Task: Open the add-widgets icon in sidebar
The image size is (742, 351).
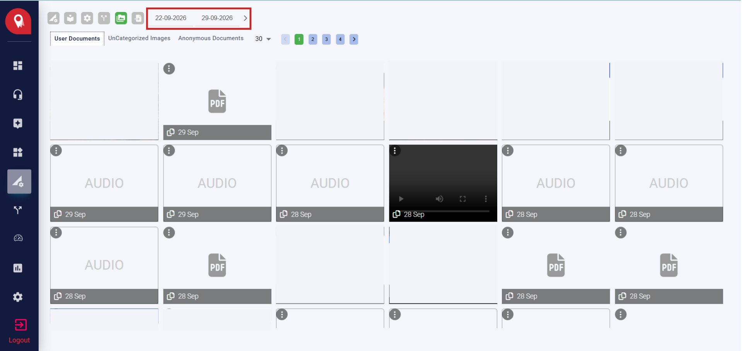Action: tap(18, 152)
